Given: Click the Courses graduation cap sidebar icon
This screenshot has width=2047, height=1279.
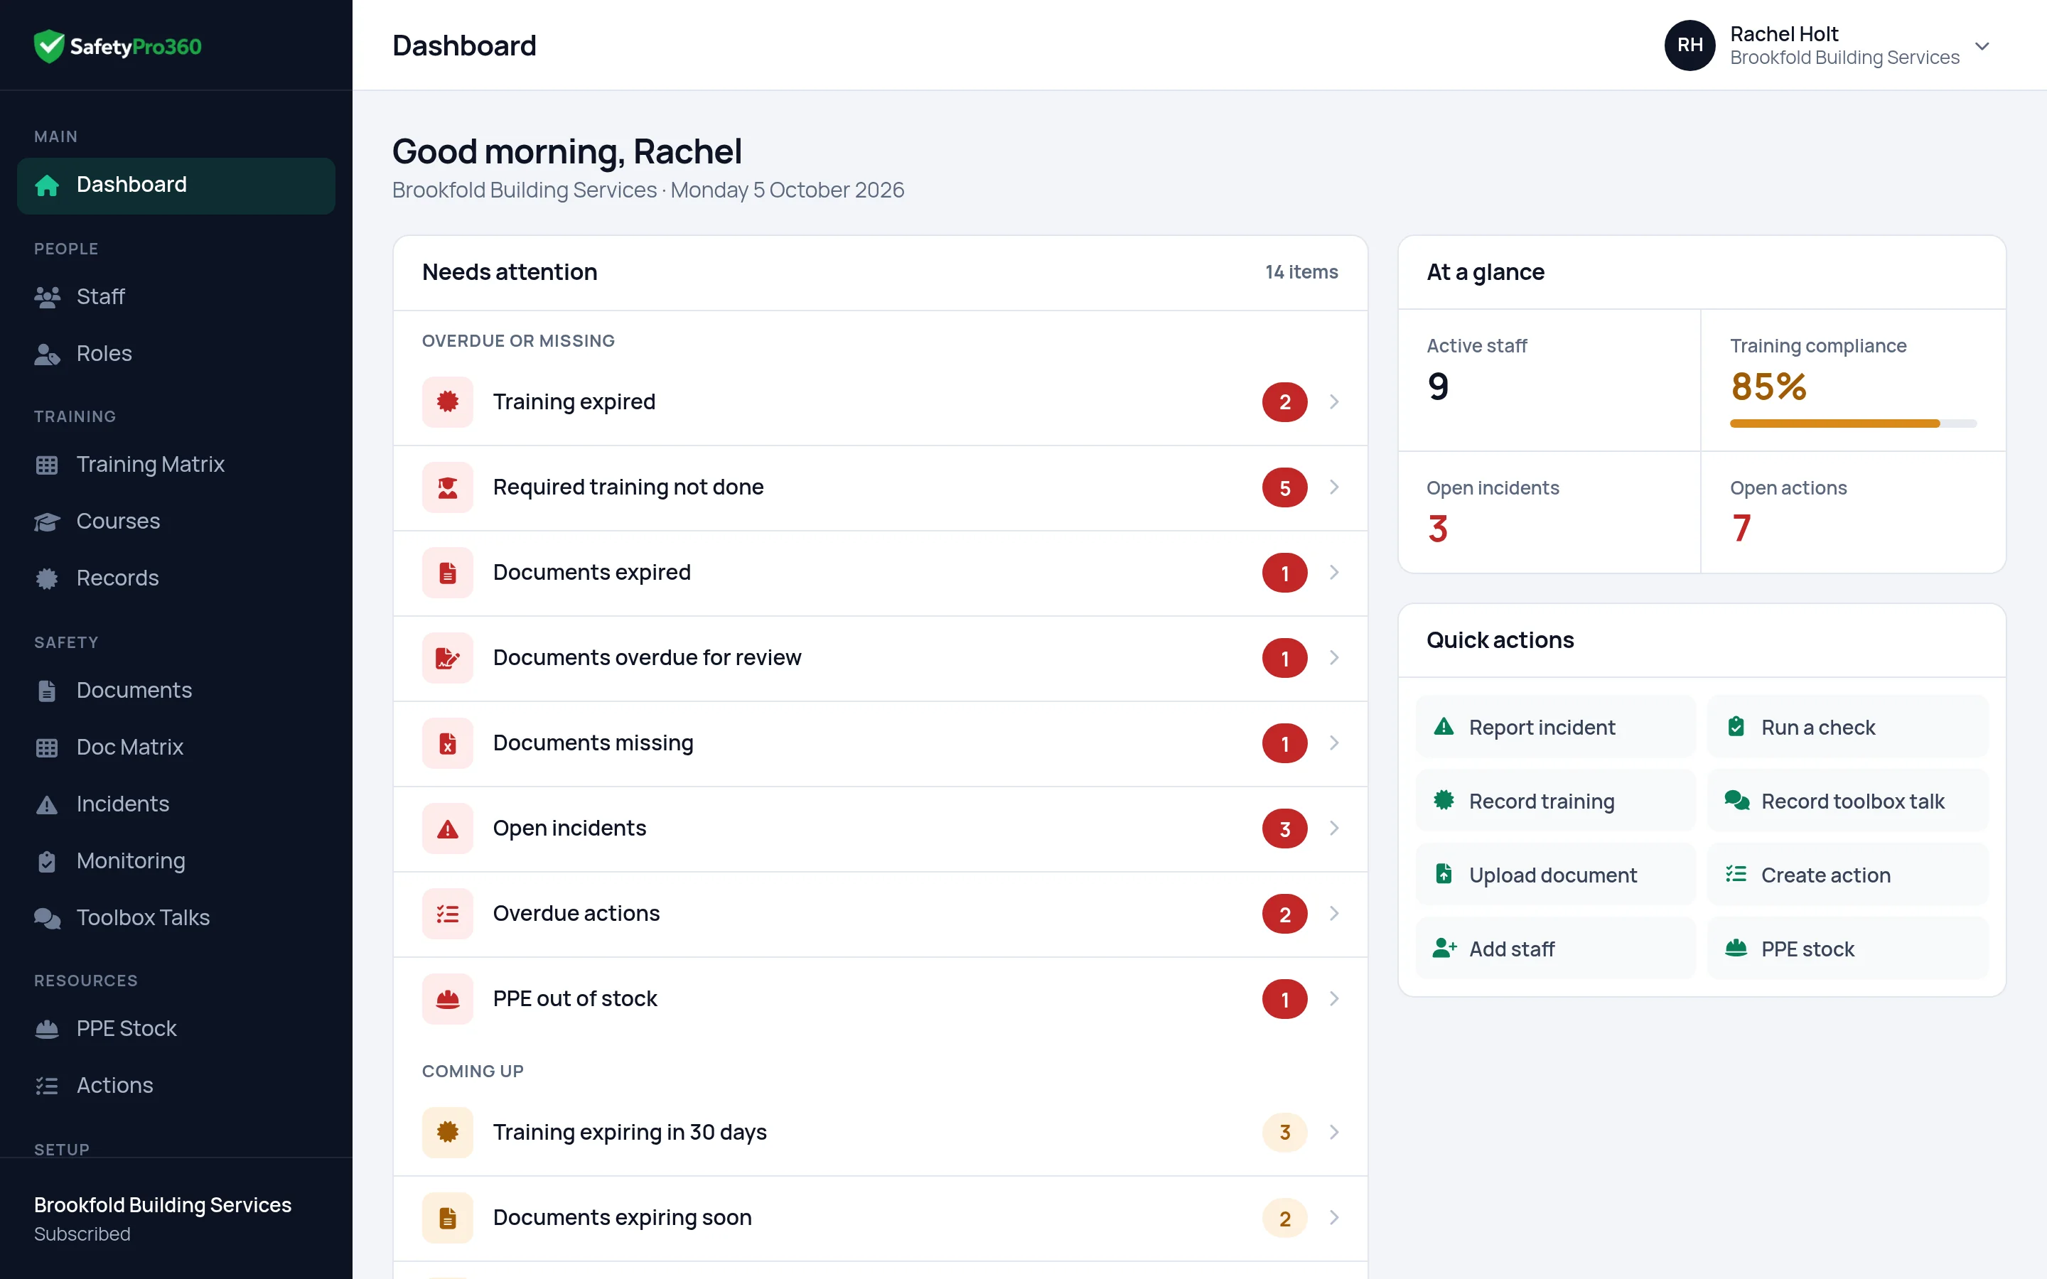Looking at the screenshot, I should click(x=48, y=522).
